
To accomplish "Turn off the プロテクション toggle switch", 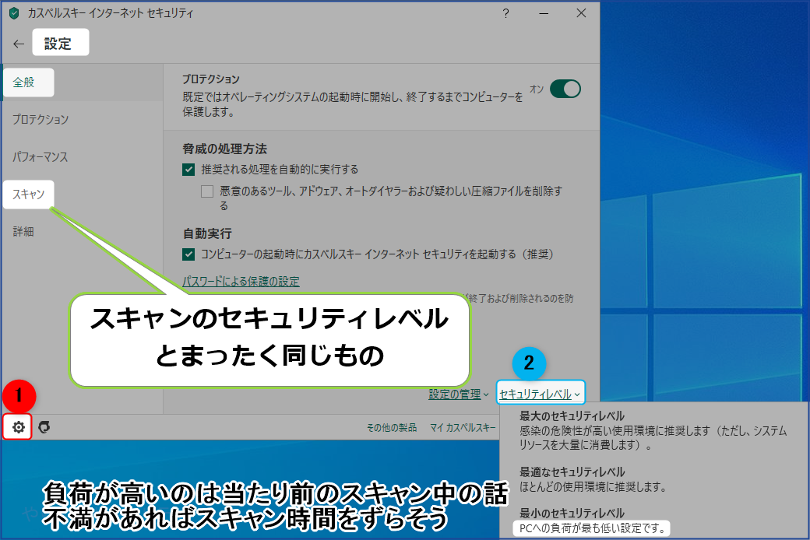I will [565, 89].
